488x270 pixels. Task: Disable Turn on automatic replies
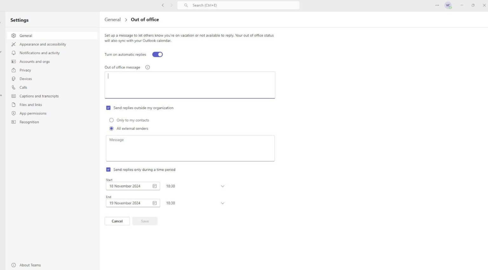tap(157, 54)
